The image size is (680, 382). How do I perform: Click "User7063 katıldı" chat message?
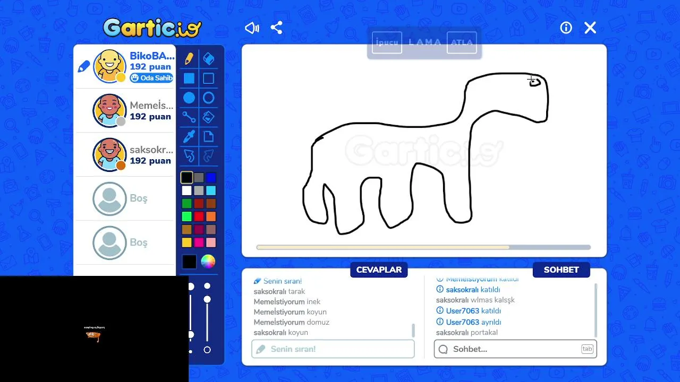point(469,311)
